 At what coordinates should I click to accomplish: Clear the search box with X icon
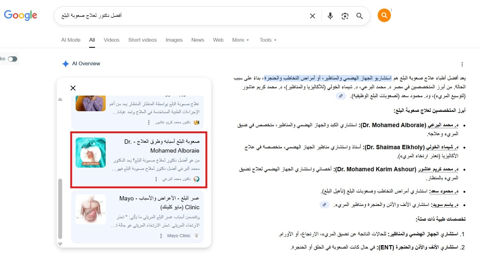tap(312, 16)
